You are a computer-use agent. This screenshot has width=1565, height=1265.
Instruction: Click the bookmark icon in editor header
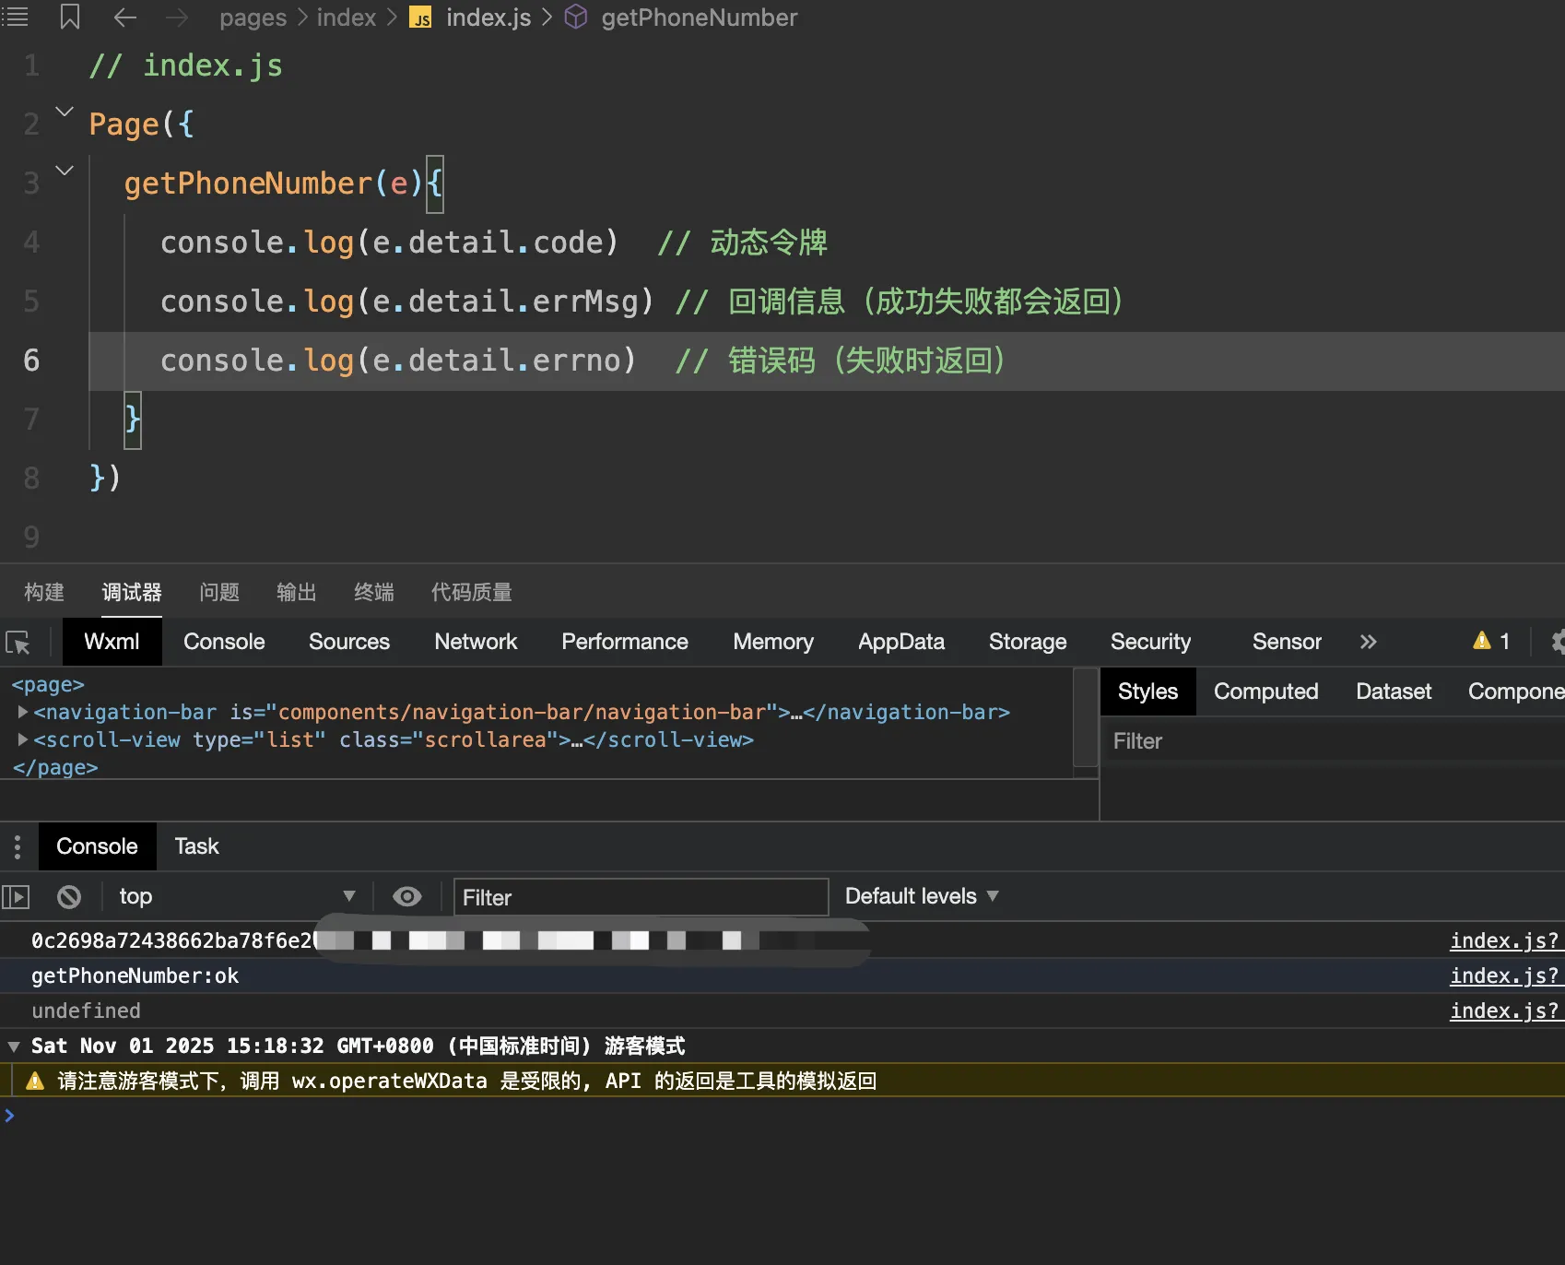point(70,18)
